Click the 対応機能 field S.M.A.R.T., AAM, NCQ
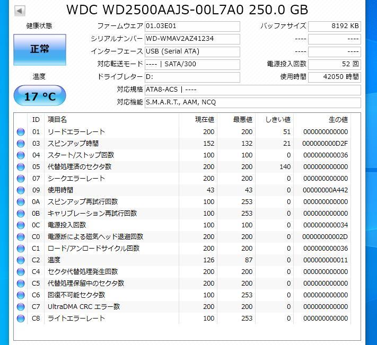The width and height of the screenshot is (377, 345). (x=253, y=103)
